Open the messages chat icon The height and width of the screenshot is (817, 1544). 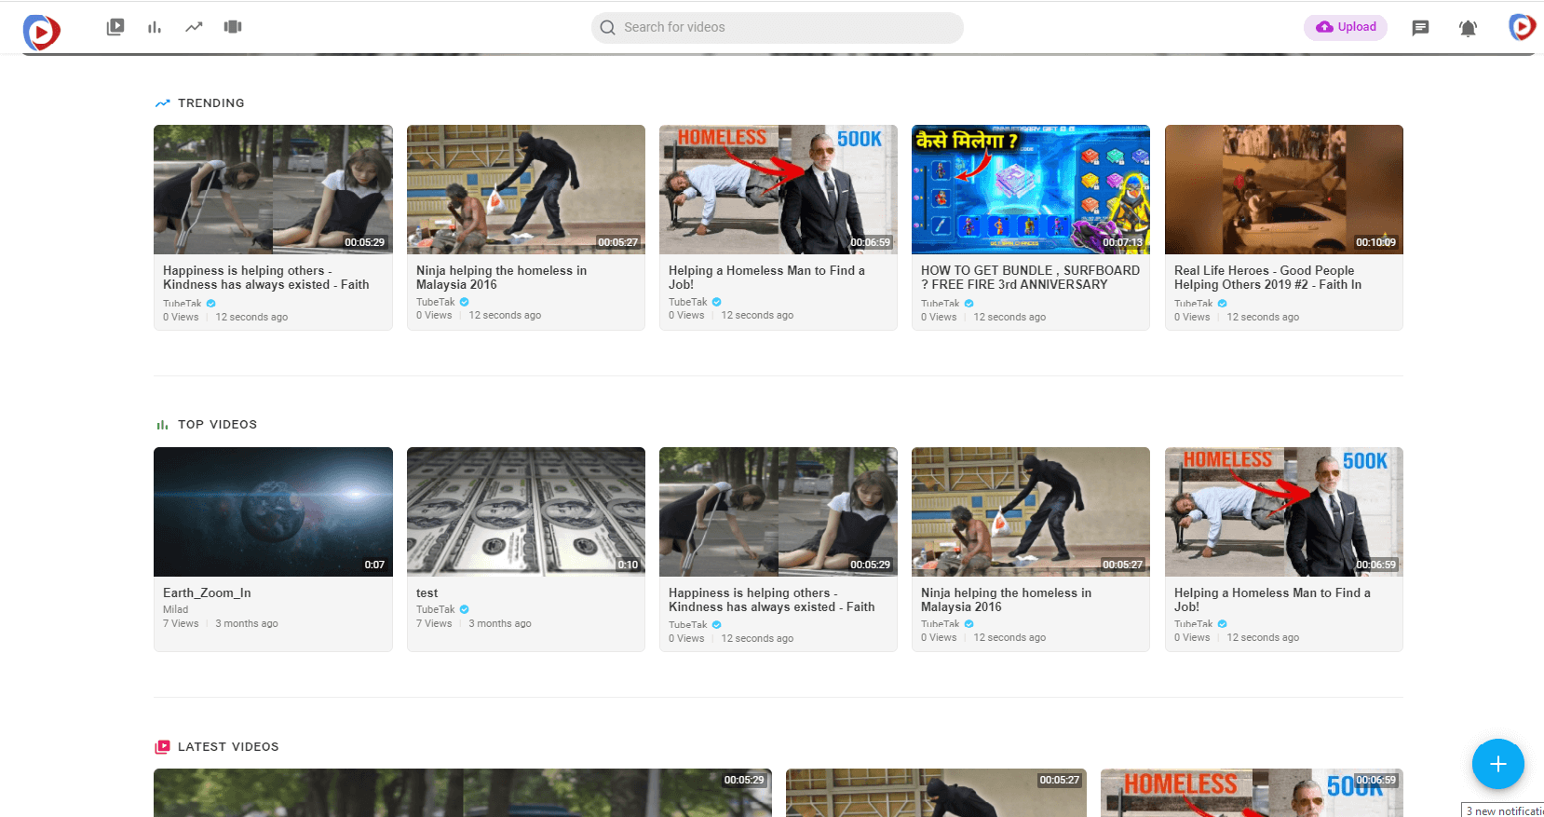click(x=1420, y=28)
